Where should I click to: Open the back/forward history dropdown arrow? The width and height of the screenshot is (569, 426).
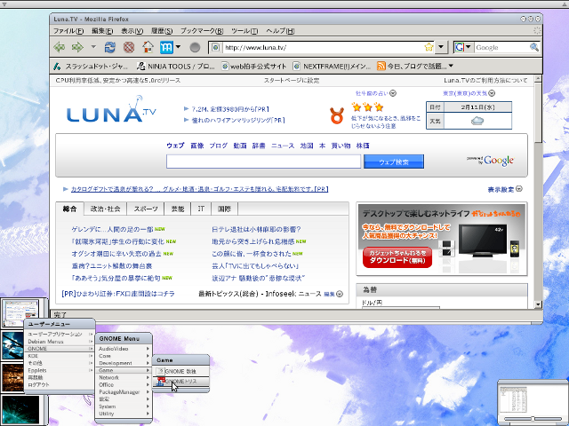tap(93, 47)
